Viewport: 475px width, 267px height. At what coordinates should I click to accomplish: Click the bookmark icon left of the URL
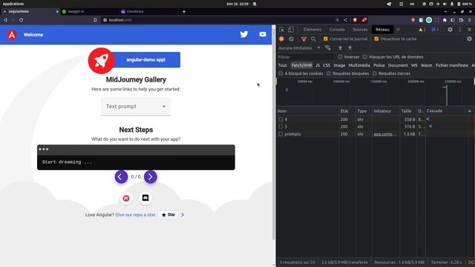(95, 20)
